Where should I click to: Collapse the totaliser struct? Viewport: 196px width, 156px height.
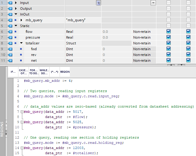pyautogui.click(x=21, y=43)
